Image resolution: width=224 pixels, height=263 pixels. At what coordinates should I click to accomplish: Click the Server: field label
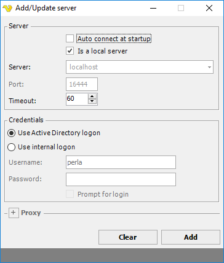tap(20, 67)
